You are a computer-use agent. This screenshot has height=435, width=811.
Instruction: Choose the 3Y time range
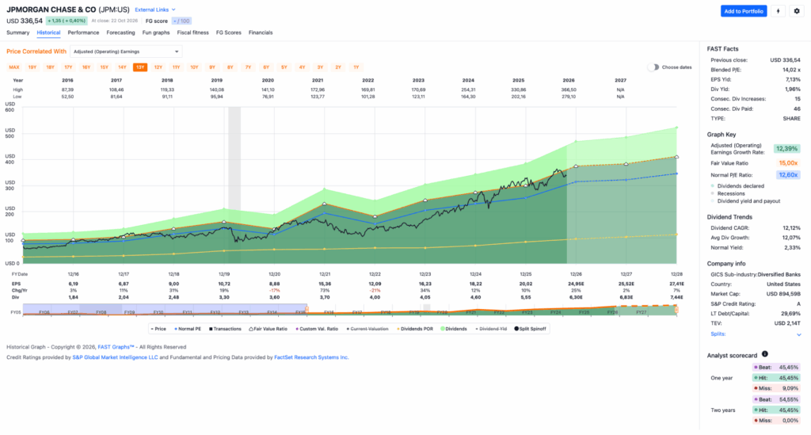[320, 67]
